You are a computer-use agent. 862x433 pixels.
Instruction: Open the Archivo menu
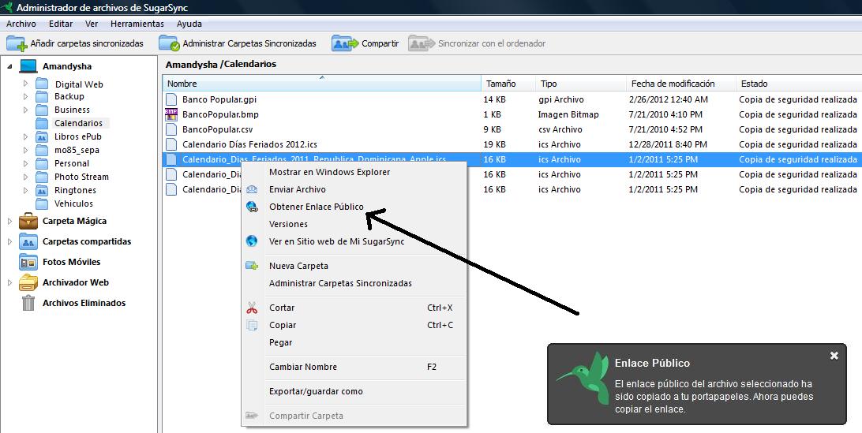click(x=21, y=24)
